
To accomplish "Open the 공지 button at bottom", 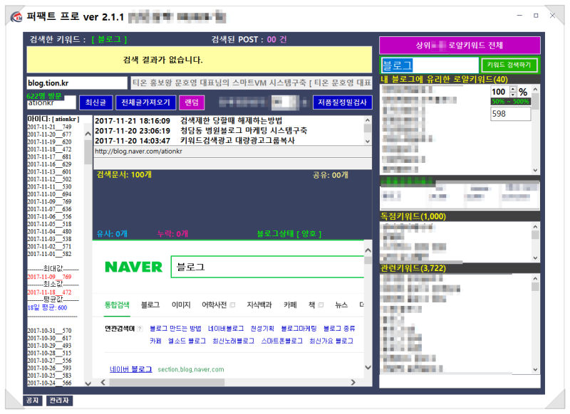I will coord(32,400).
